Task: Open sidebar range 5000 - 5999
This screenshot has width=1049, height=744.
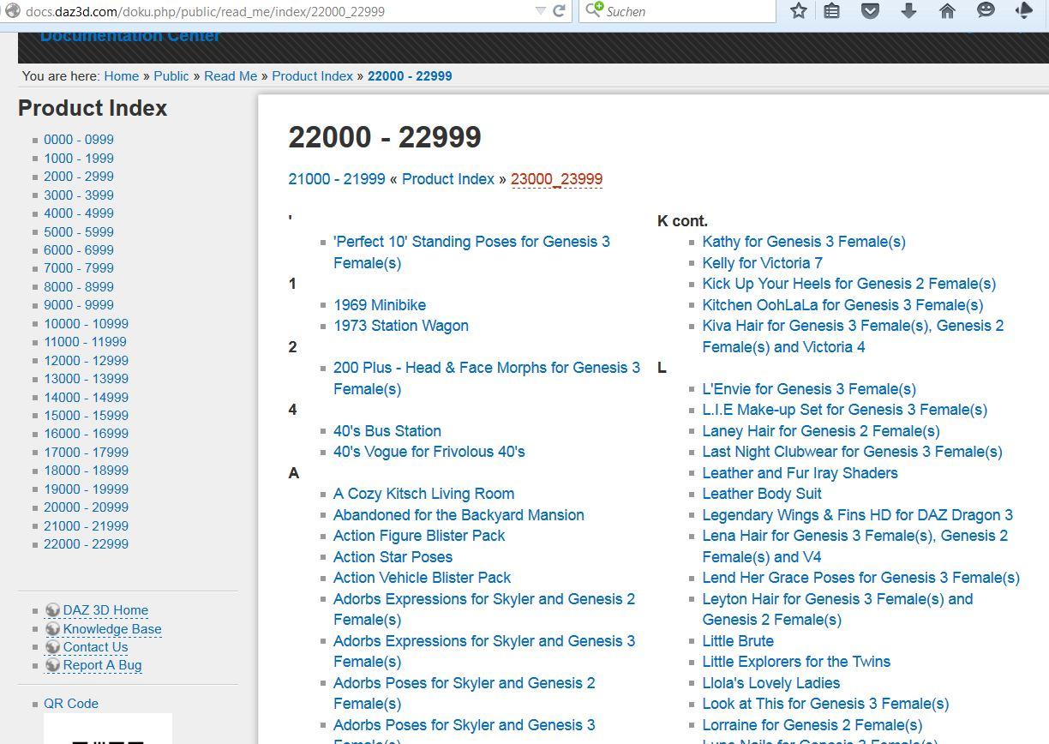Action: [79, 231]
